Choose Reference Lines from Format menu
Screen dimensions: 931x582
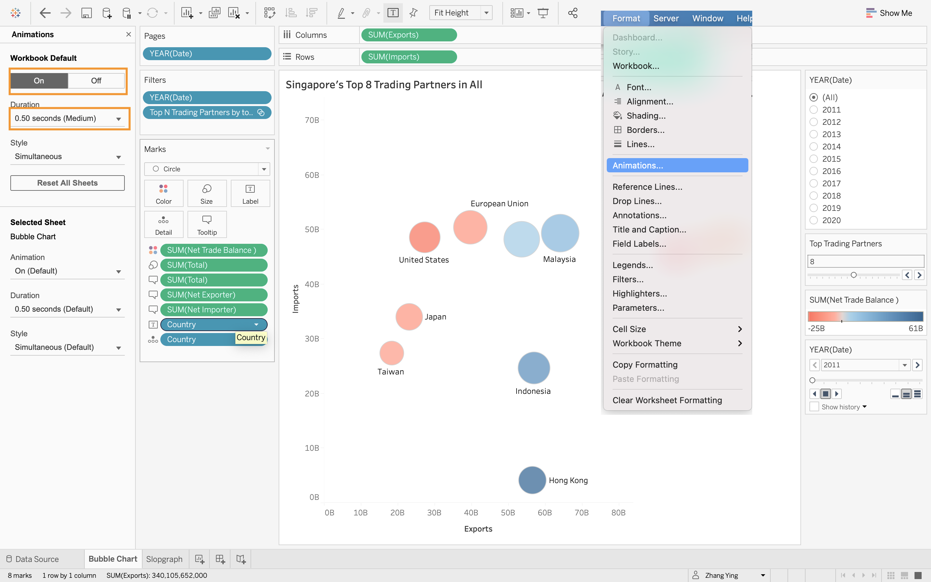[647, 187]
